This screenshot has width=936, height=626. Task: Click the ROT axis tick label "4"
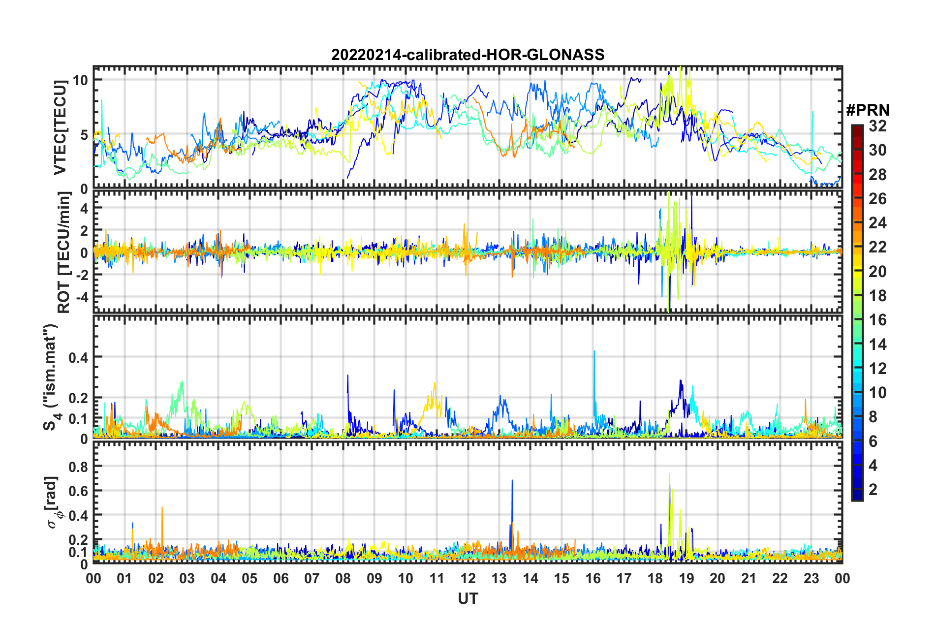click(84, 208)
